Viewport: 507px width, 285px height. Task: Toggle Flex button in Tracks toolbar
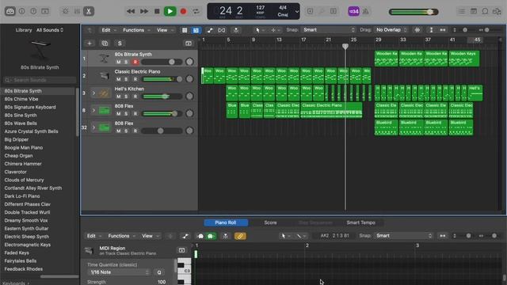(x=222, y=30)
